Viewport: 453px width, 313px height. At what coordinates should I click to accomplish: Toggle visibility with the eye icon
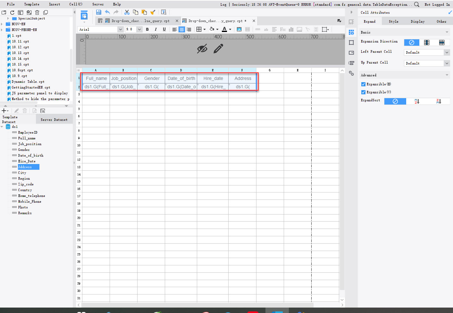[202, 49]
